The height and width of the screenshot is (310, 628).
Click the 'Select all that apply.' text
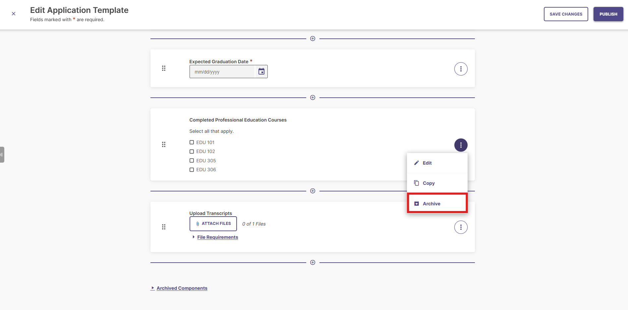211,131
